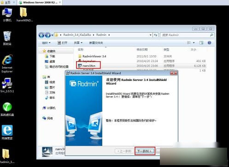
Task: Open the address bar history dropdown
Action: tap(150, 35)
